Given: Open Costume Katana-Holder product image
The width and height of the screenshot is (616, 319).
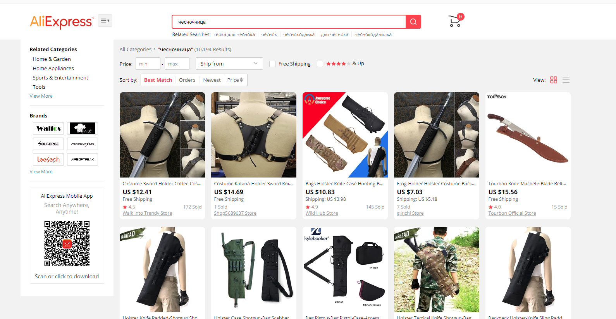Looking at the screenshot, I should (254, 135).
